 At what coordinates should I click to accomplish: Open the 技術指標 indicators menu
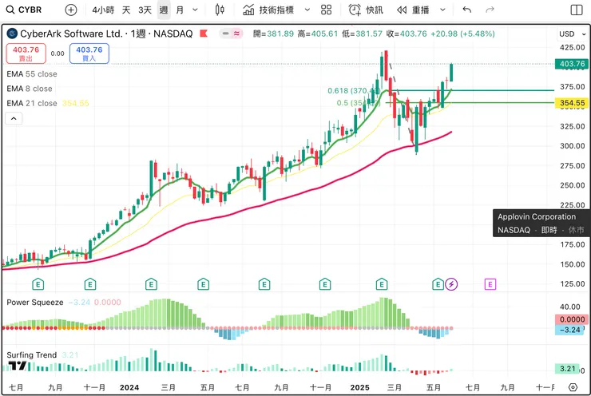tap(268, 10)
